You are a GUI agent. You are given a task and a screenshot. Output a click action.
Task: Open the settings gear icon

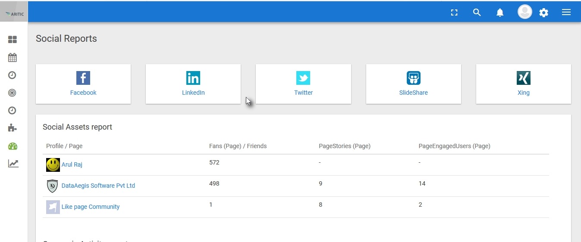[x=544, y=12]
